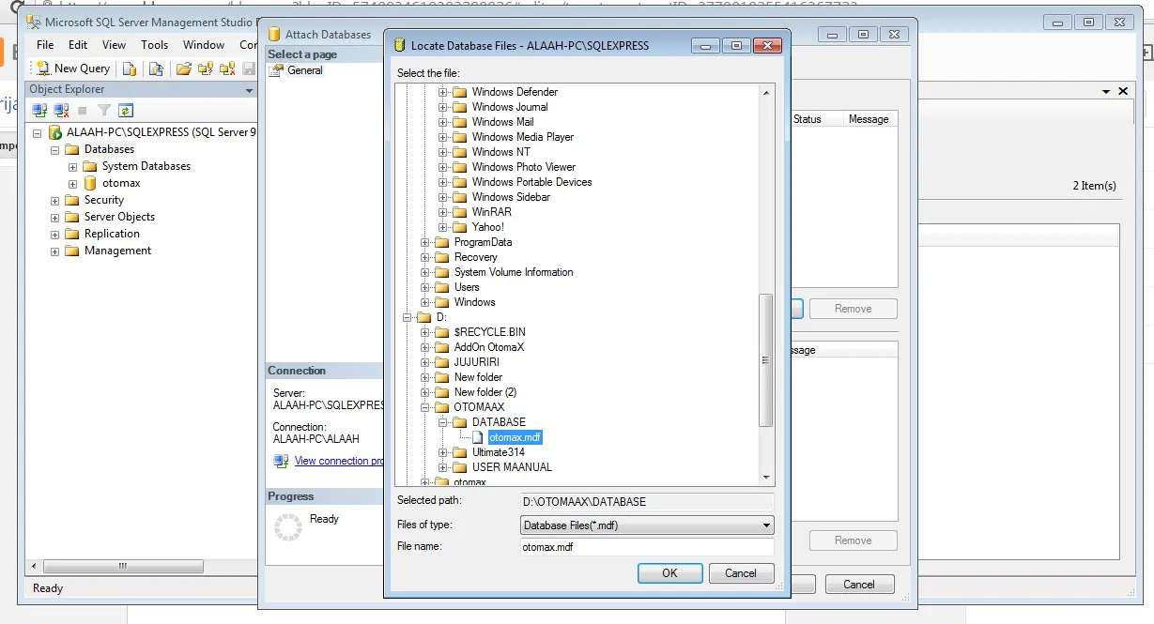Click the New Query toolbar button

click(x=73, y=68)
